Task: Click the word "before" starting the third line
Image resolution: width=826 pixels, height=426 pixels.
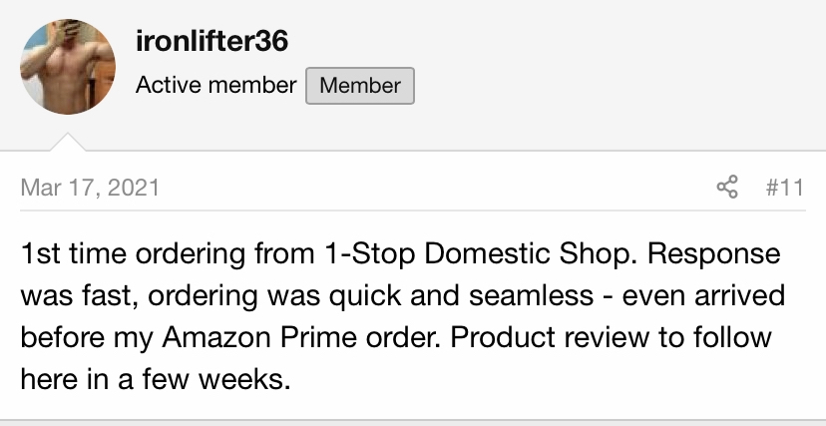Action: (x=63, y=337)
